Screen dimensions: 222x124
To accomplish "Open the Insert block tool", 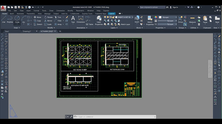I will [137, 19].
